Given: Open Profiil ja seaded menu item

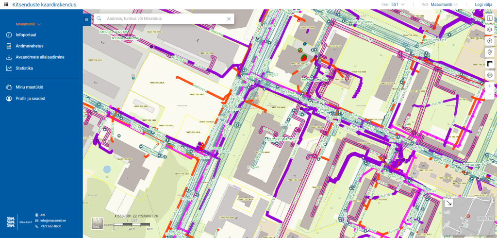Looking at the screenshot, I should coord(31,99).
